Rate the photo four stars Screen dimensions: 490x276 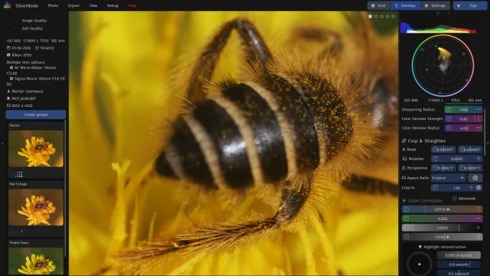point(387,16)
